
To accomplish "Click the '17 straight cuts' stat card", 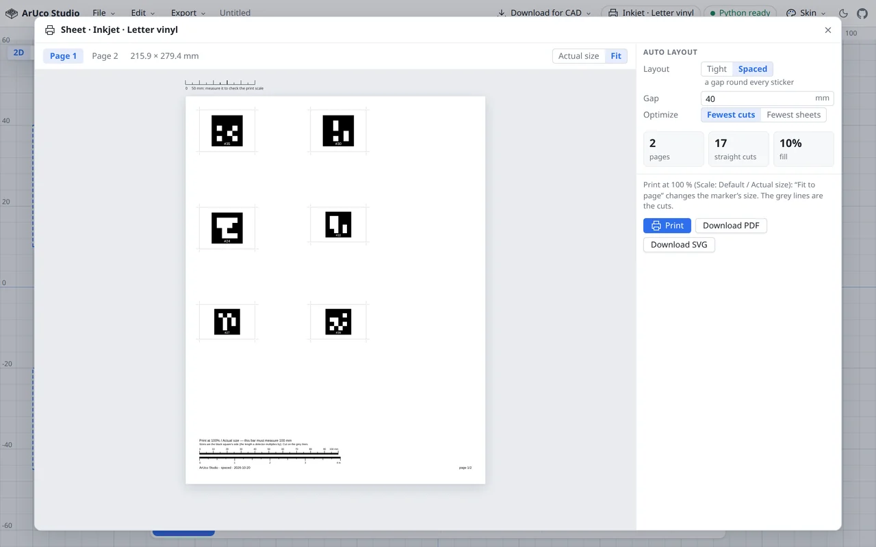I will 739,149.
